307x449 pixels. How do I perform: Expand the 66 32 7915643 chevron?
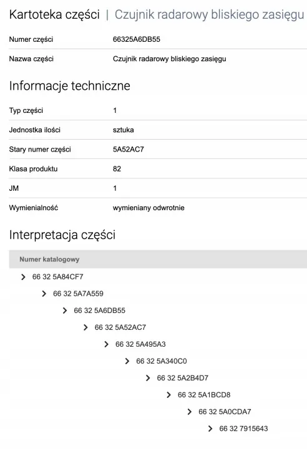point(210,429)
